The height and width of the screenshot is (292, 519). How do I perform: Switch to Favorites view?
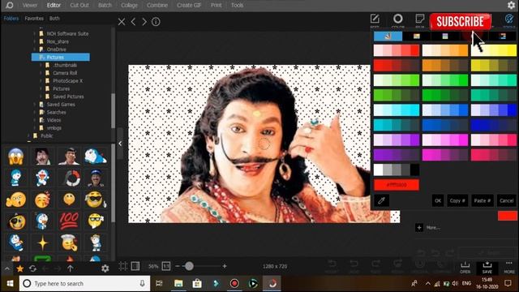coord(34,19)
